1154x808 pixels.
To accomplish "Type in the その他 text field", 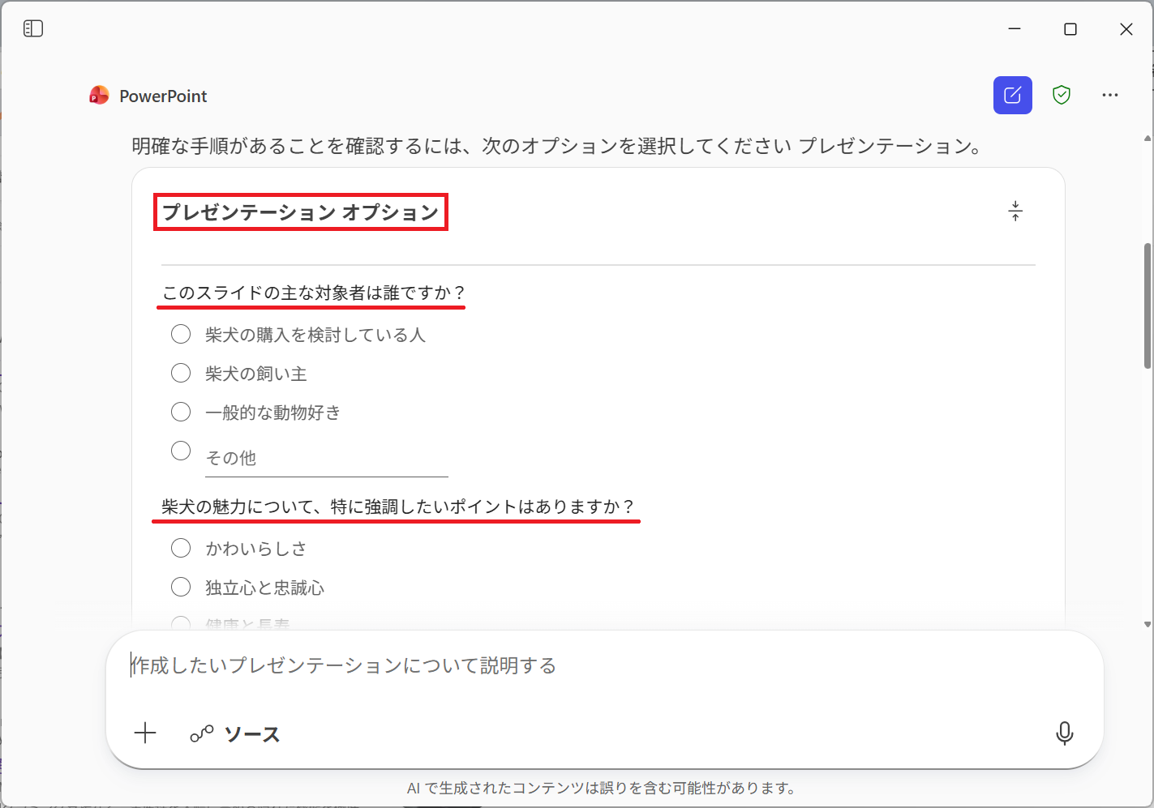I will tap(326, 459).
